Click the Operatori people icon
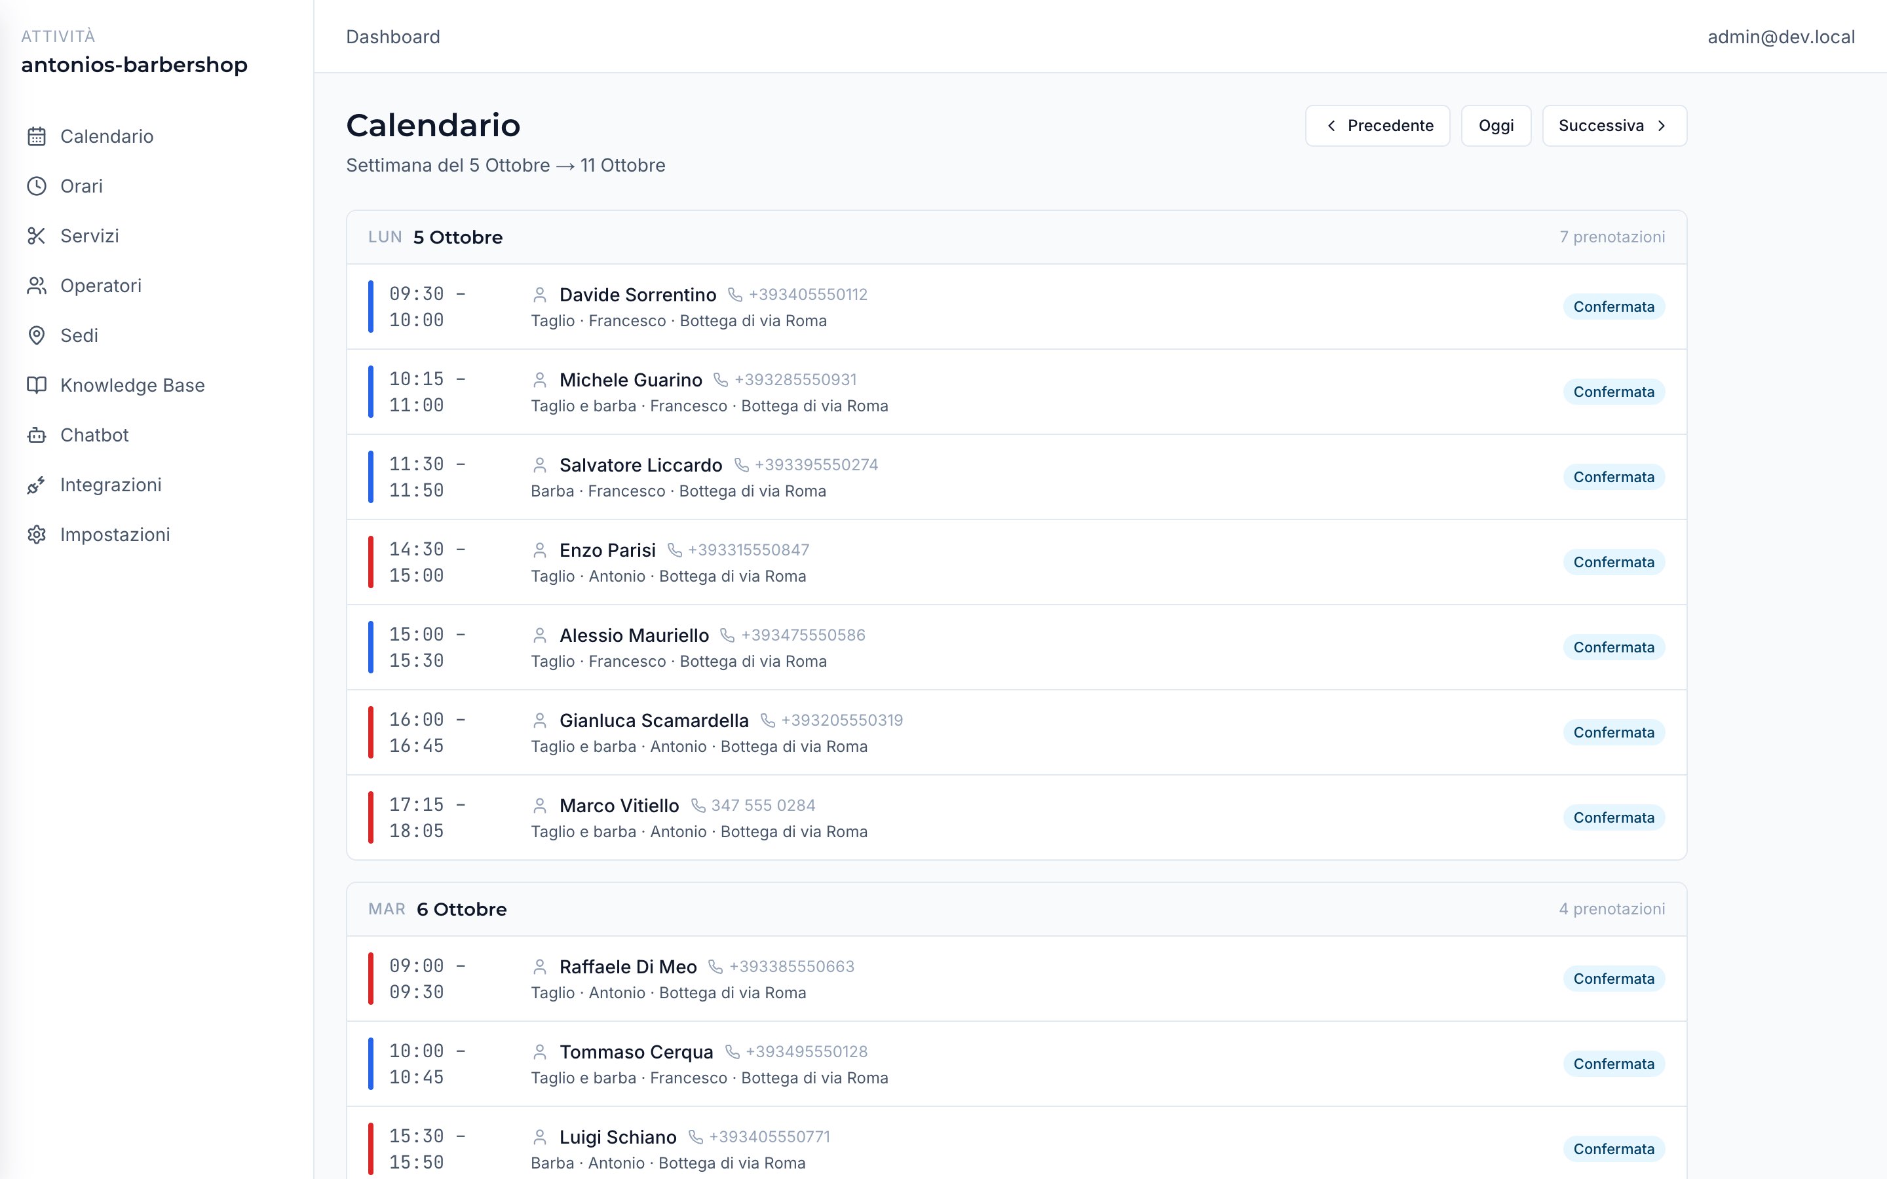The height and width of the screenshot is (1179, 1887). [x=37, y=286]
